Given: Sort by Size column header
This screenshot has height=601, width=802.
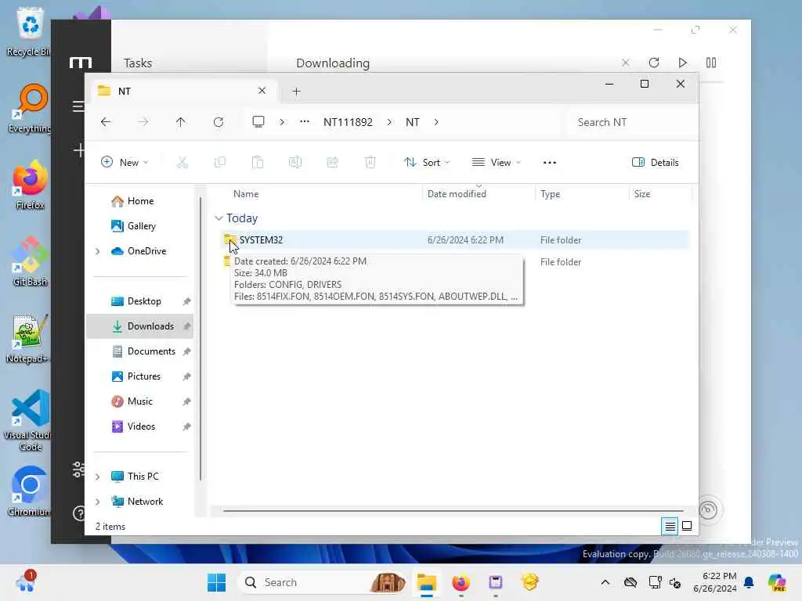Looking at the screenshot, I should point(660,194).
